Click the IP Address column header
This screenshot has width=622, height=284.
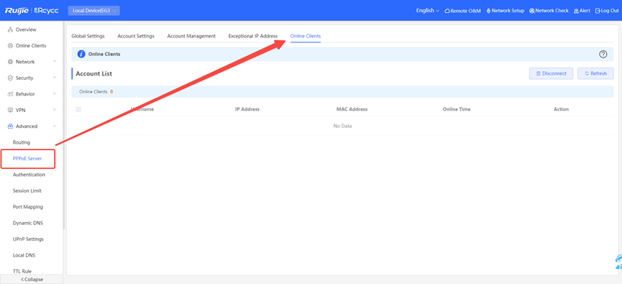pyautogui.click(x=247, y=109)
